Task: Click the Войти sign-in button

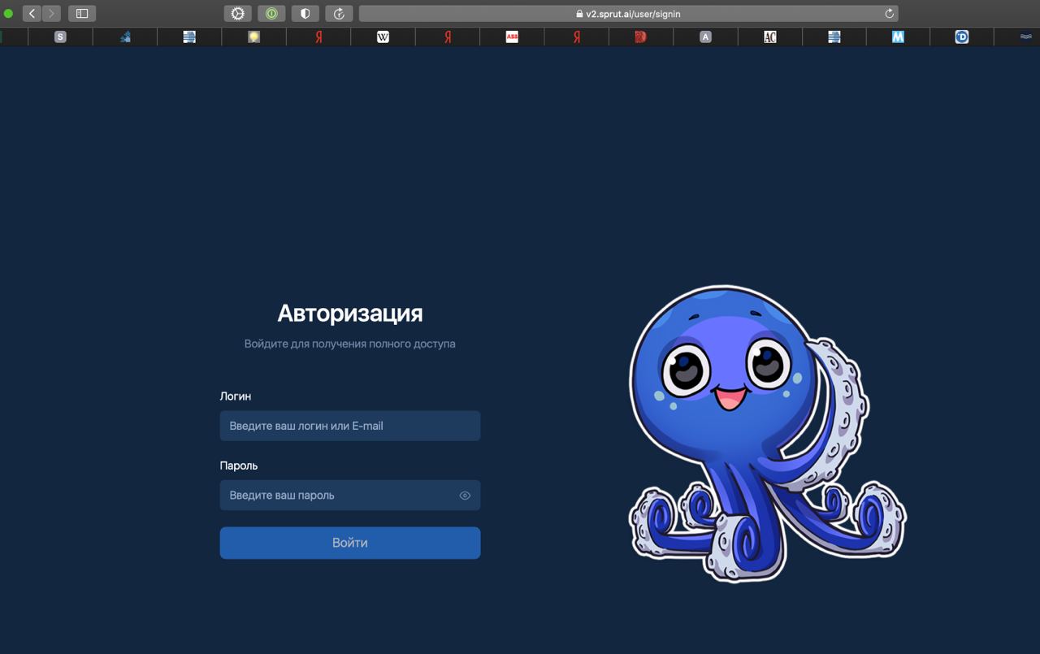Action: (350, 543)
